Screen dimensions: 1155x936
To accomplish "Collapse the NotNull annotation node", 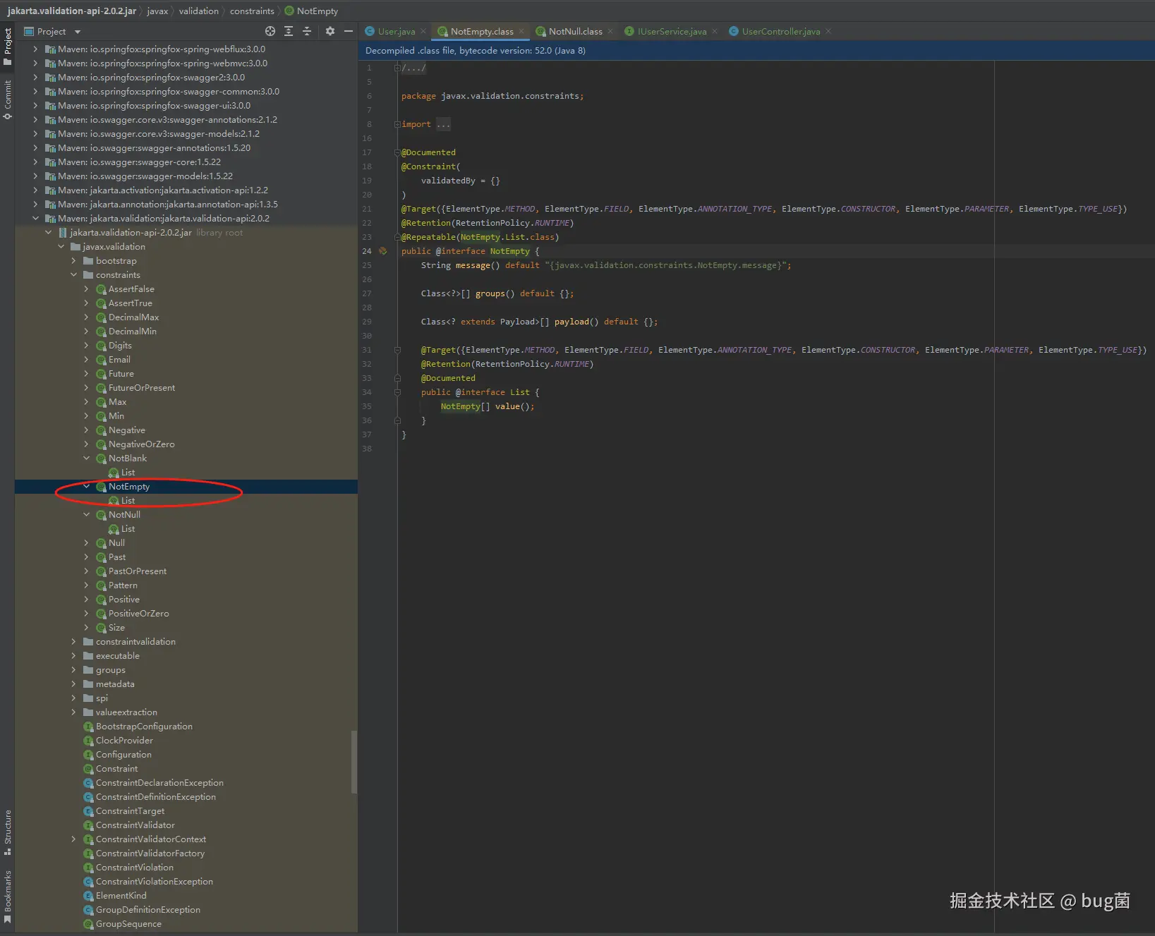I will coord(86,515).
